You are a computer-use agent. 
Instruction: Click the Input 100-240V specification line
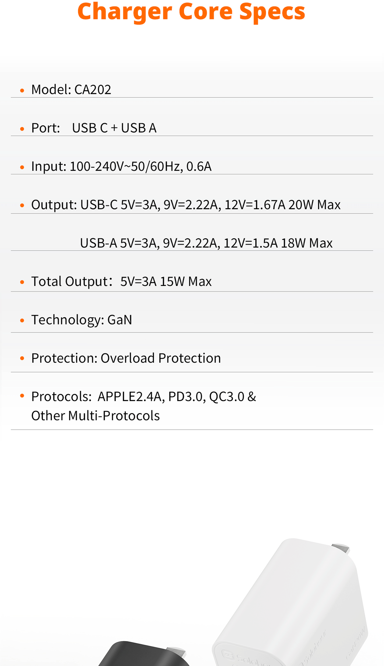coord(121,166)
